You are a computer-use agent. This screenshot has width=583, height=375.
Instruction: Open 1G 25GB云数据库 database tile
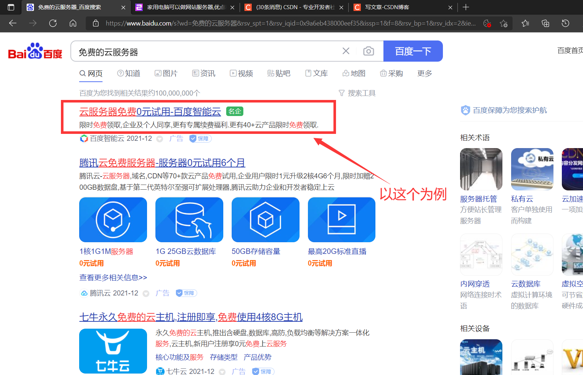click(189, 220)
